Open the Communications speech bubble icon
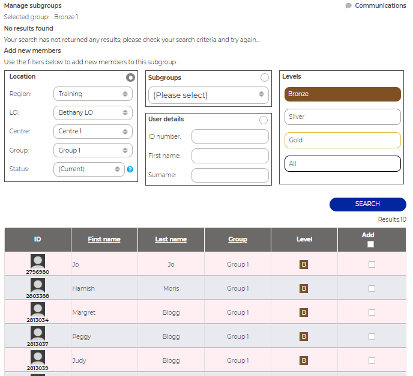This screenshot has width=413, height=376. point(348,5)
